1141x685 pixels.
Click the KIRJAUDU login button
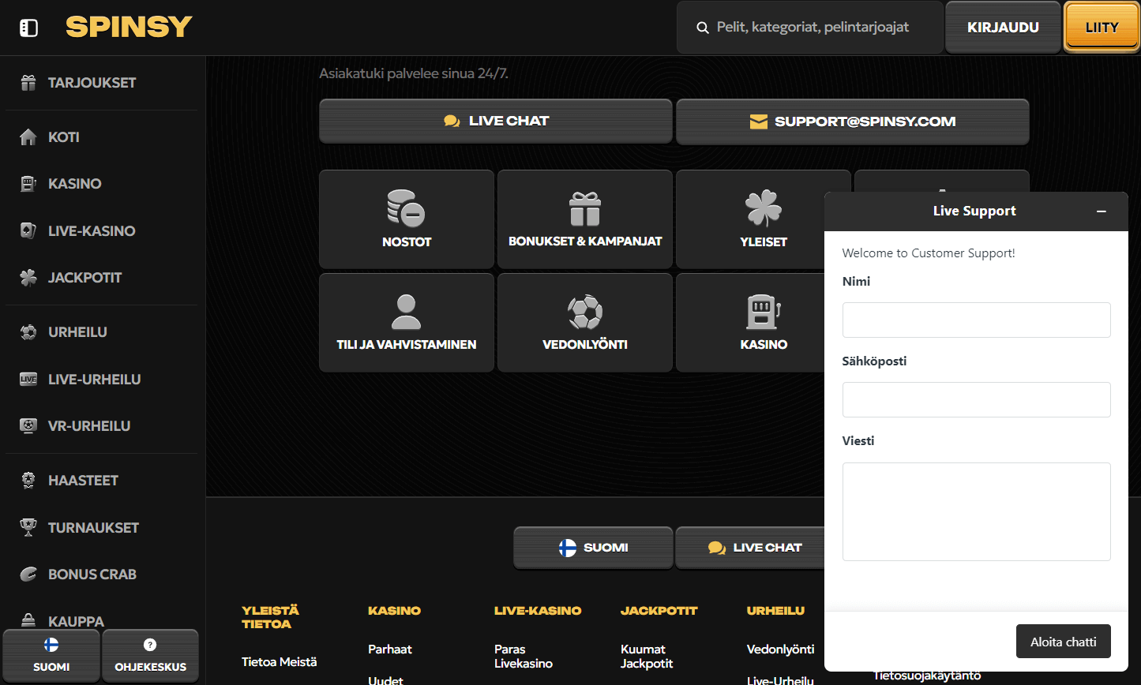(x=1003, y=28)
